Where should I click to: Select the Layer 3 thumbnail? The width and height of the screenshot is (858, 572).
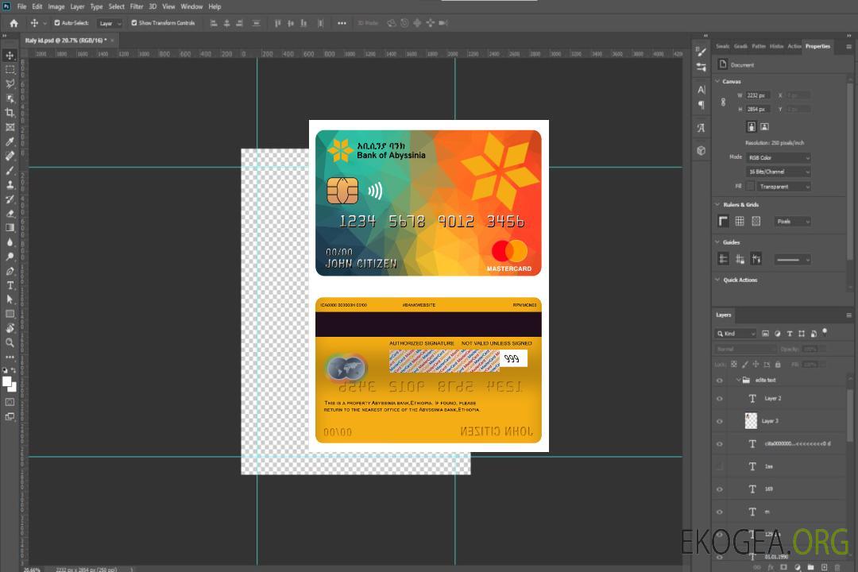click(751, 421)
